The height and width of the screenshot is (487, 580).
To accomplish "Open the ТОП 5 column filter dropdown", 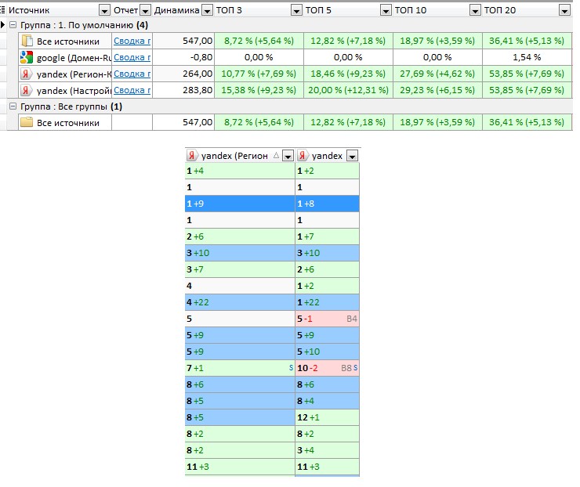I will click(x=386, y=11).
